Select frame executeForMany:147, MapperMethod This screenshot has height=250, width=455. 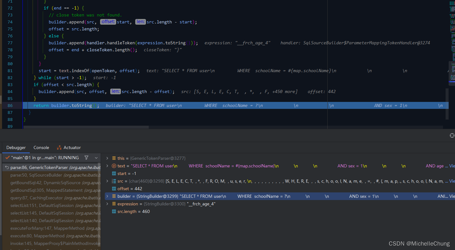[x=51, y=228]
